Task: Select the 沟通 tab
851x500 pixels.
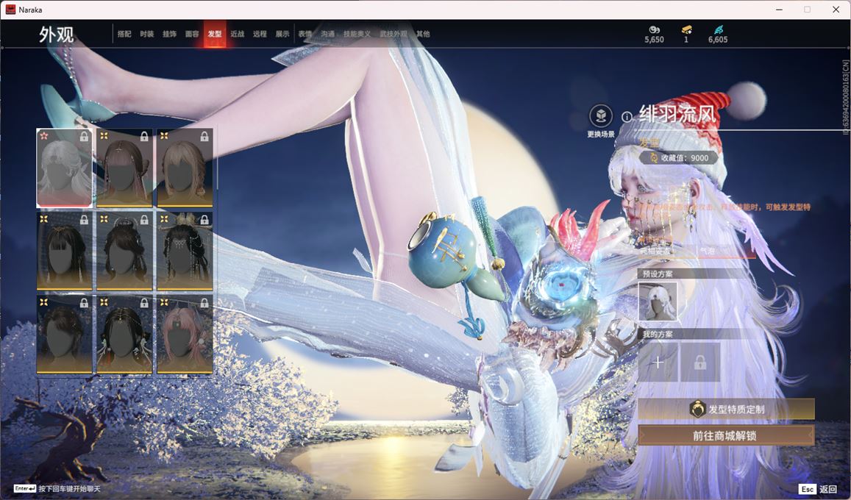Action: [x=328, y=34]
